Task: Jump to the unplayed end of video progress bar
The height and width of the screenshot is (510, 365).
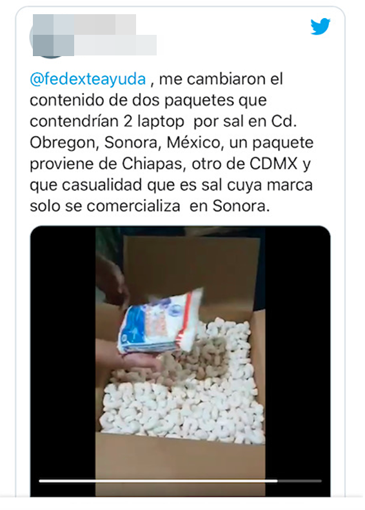Action: [300, 481]
